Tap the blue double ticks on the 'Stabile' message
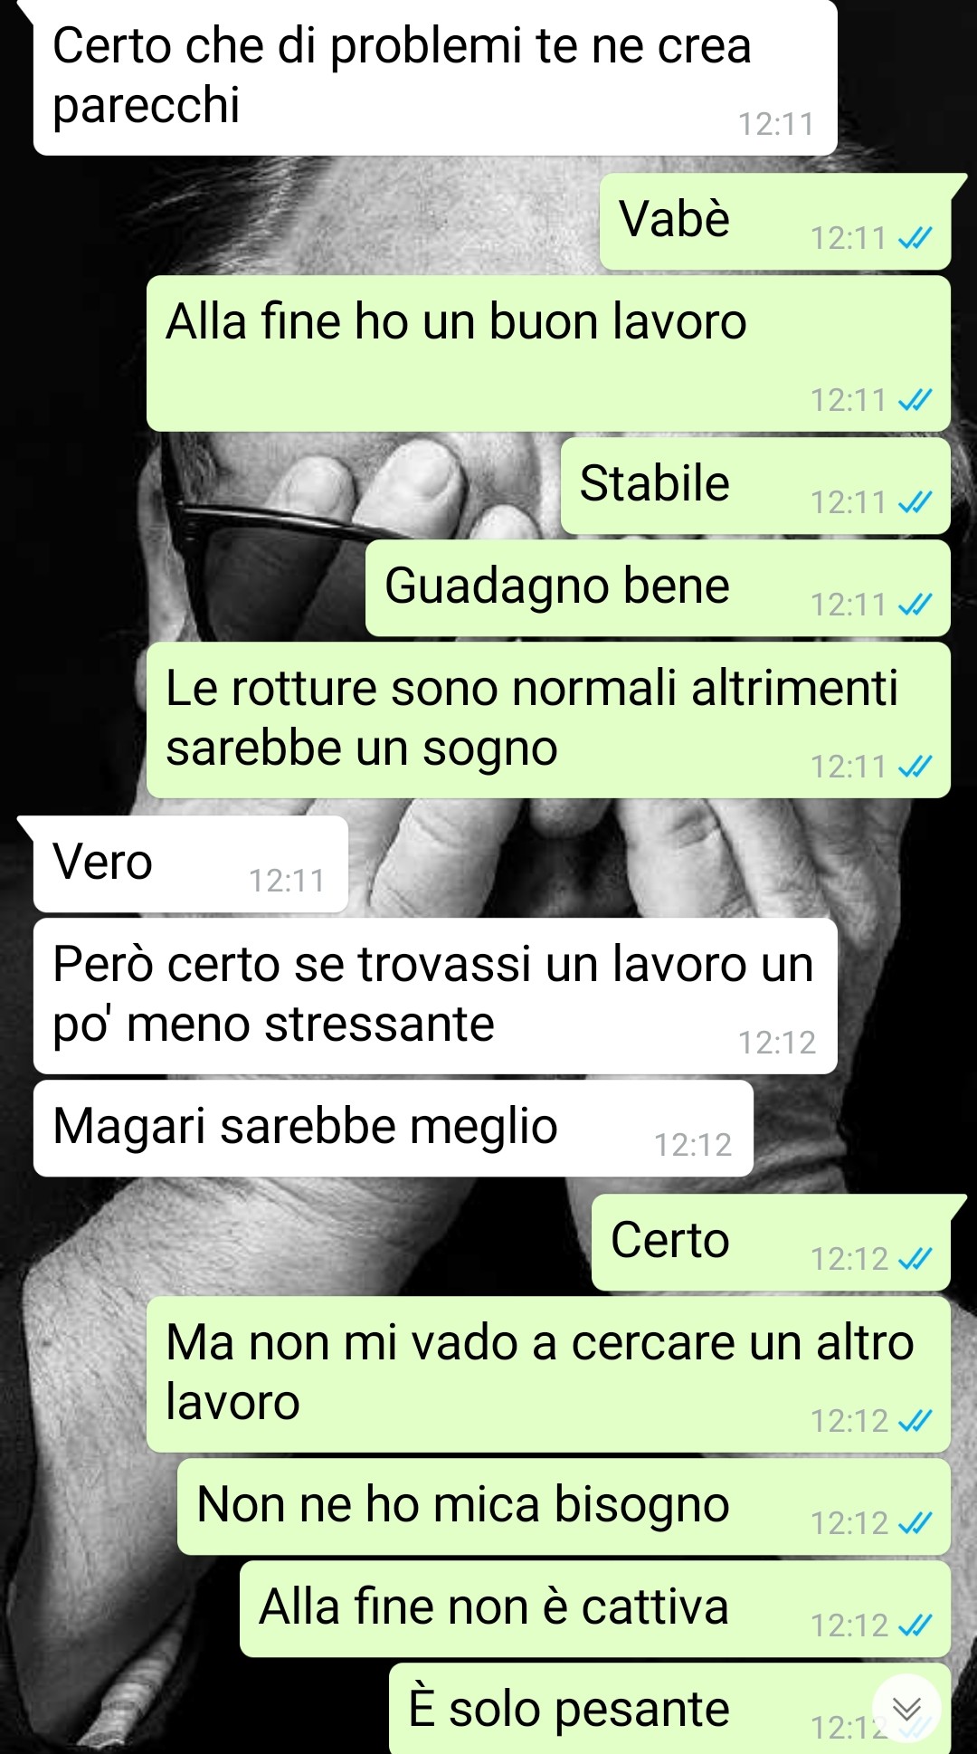977x1754 pixels. point(915,502)
